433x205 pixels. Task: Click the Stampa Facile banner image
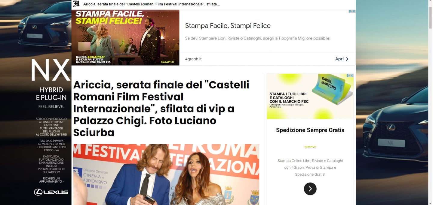tap(125, 37)
